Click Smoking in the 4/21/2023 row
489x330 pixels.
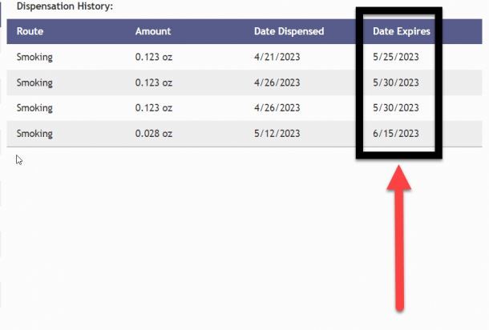[34, 58]
